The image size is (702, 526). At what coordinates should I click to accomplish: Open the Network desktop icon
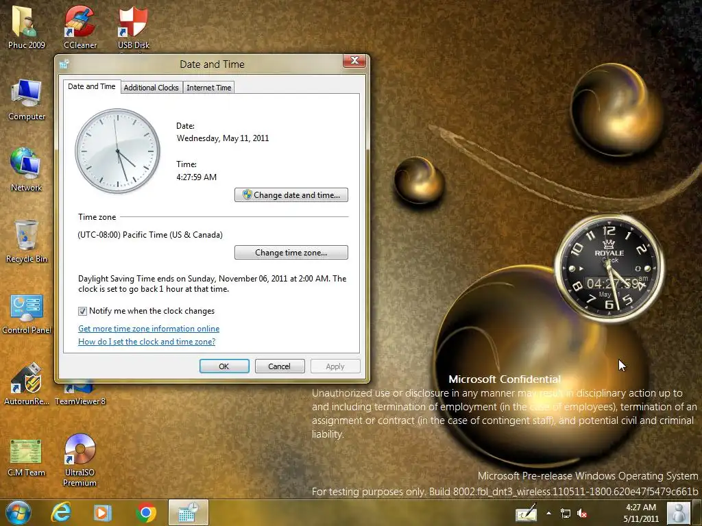click(27, 169)
